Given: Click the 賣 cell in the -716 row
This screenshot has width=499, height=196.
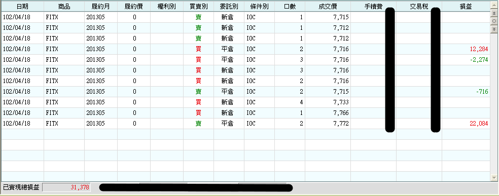Looking at the screenshot, I should 198,92.
